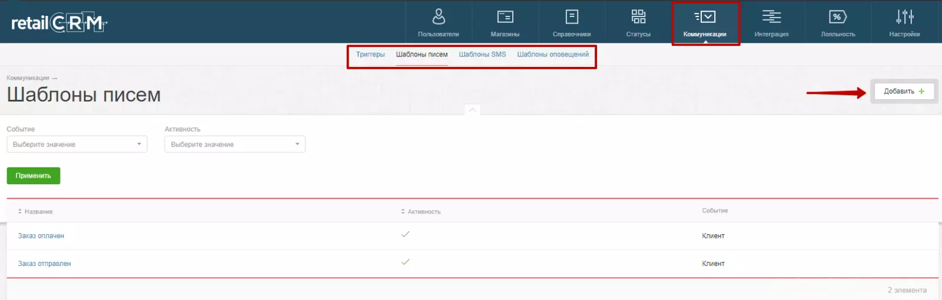Switch to the Триггеры tab
The height and width of the screenshot is (300, 942).
point(370,55)
